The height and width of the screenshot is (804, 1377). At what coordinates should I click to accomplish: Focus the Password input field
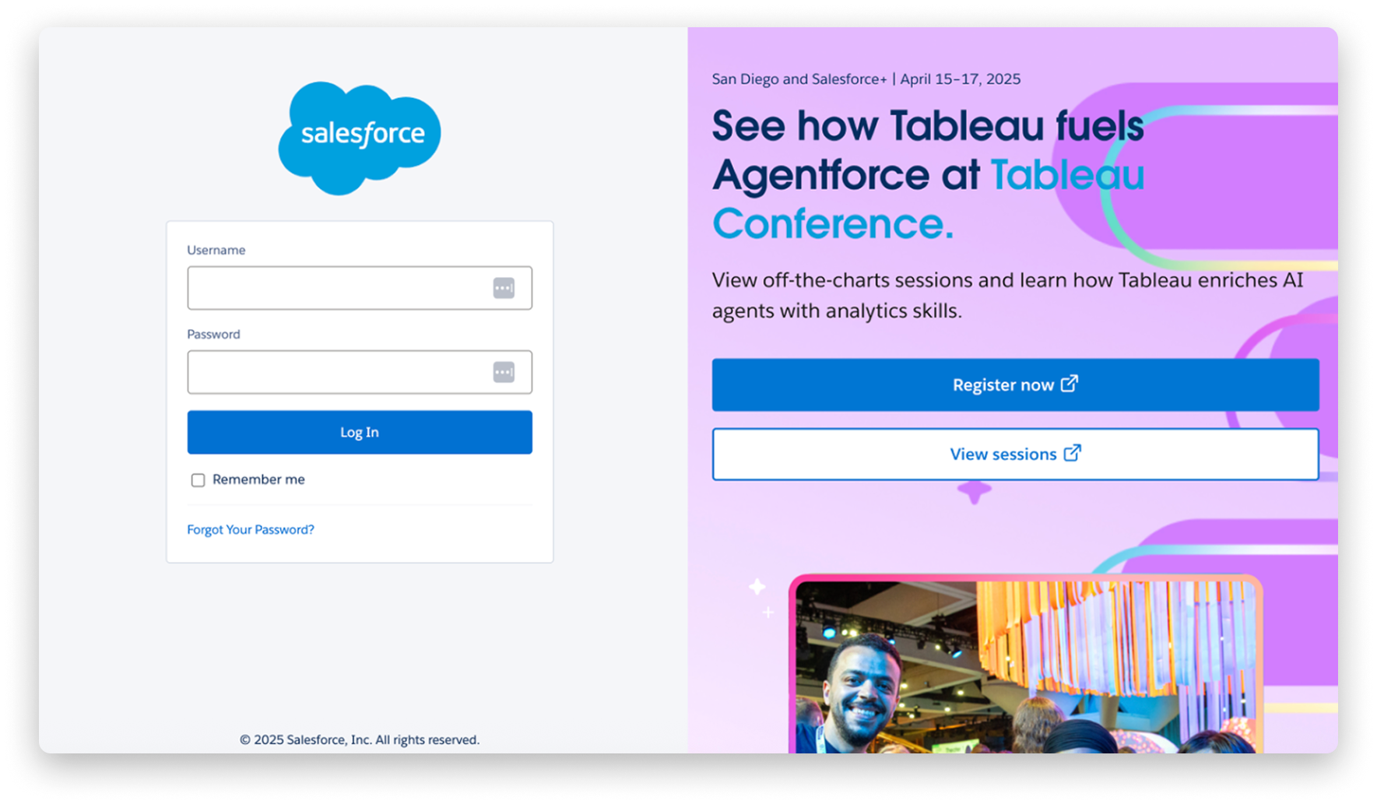(339, 372)
